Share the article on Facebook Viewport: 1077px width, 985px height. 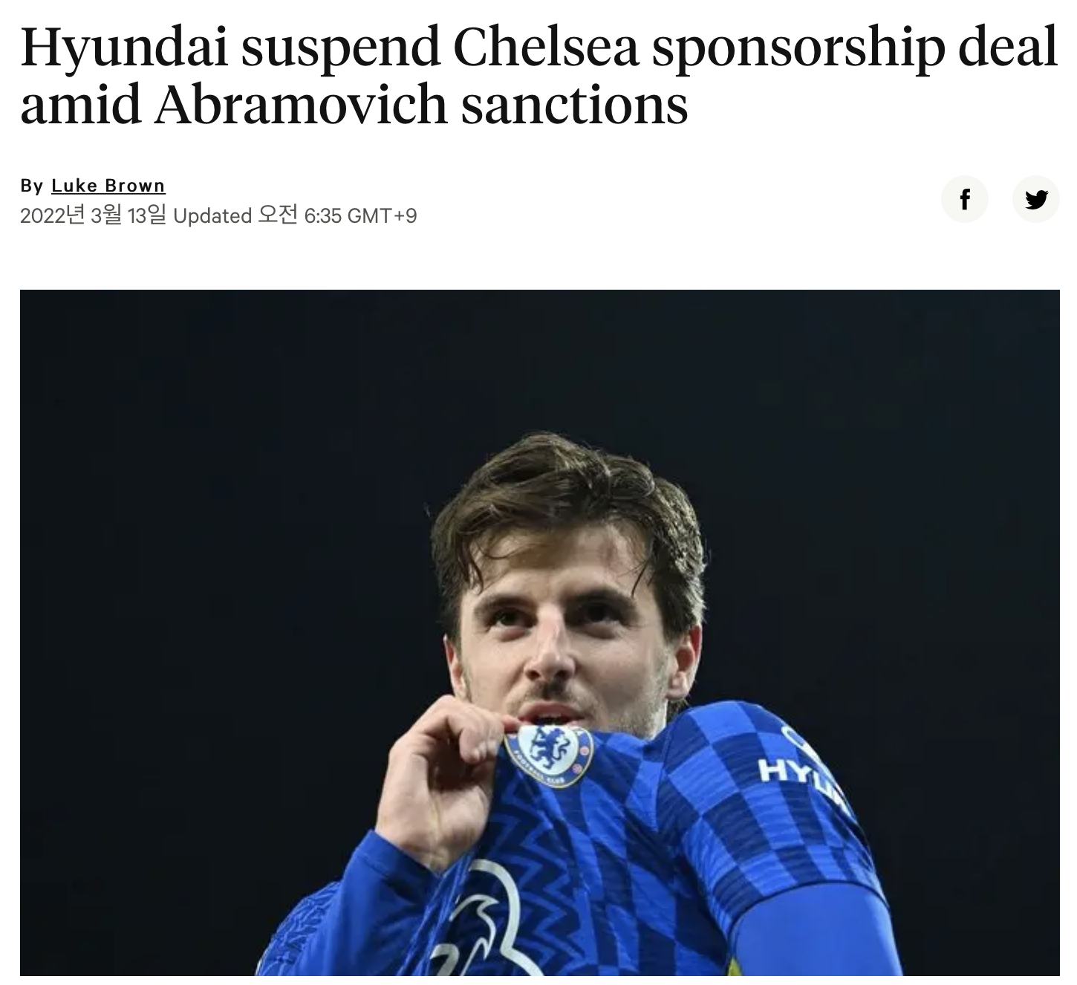(964, 199)
